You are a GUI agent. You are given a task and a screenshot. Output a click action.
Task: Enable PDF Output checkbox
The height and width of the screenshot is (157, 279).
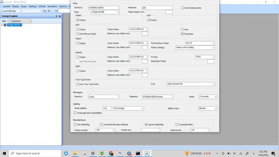pyautogui.click(x=77, y=29)
